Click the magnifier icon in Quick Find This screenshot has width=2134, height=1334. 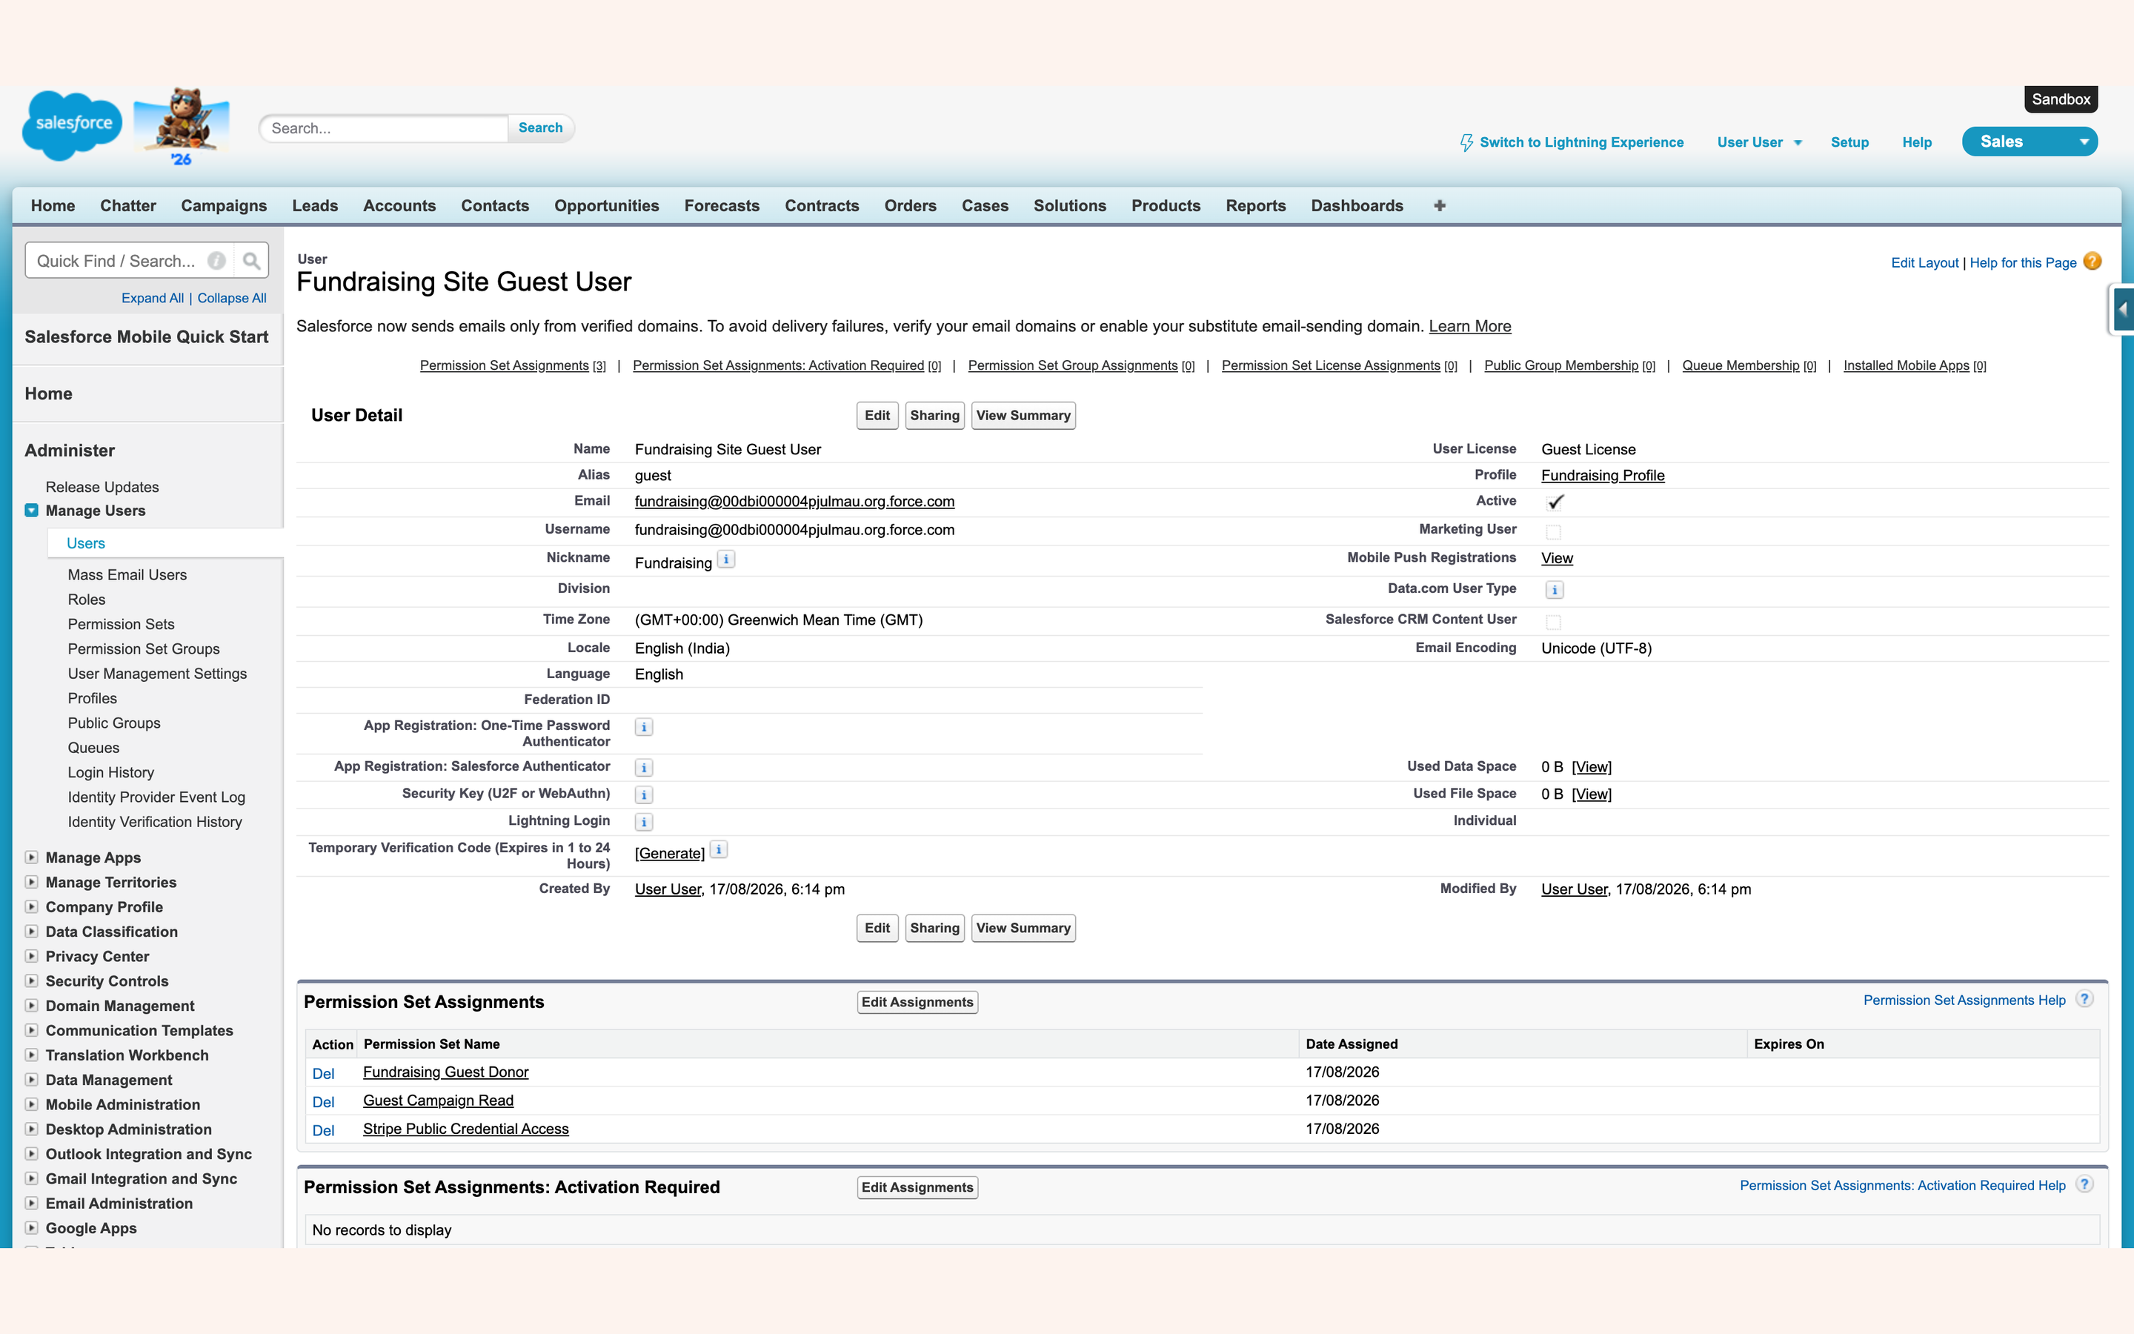(251, 261)
